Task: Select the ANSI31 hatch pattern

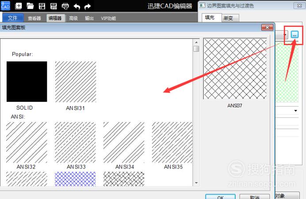Action: coord(76,81)
